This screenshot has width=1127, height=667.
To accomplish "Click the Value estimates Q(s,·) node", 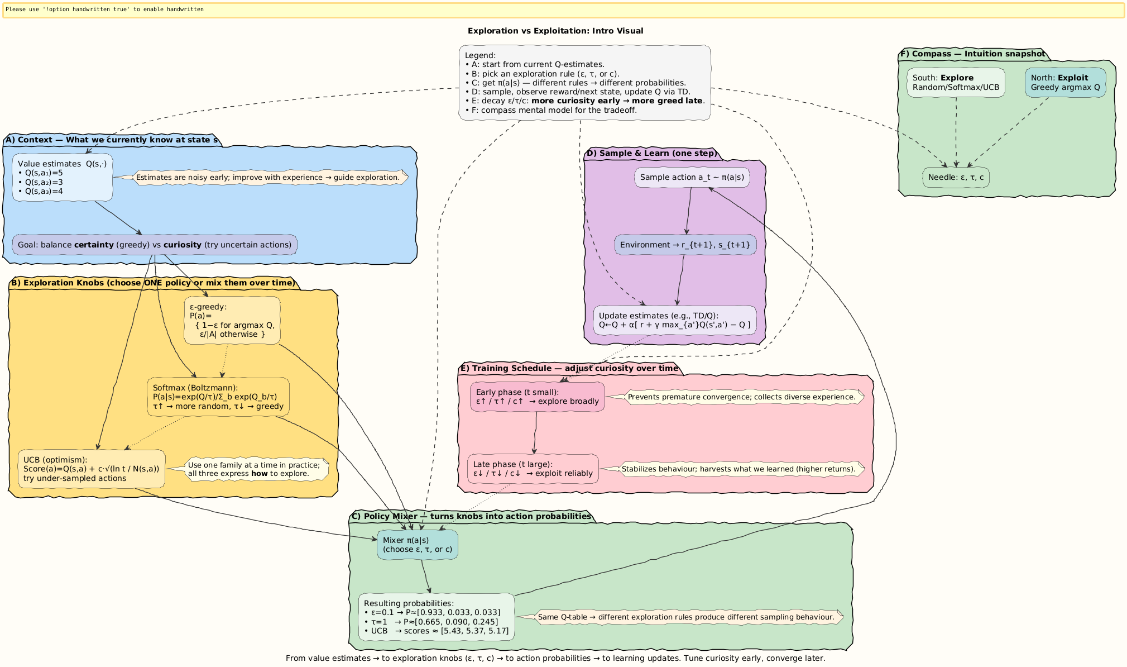I will coord(63,178).
